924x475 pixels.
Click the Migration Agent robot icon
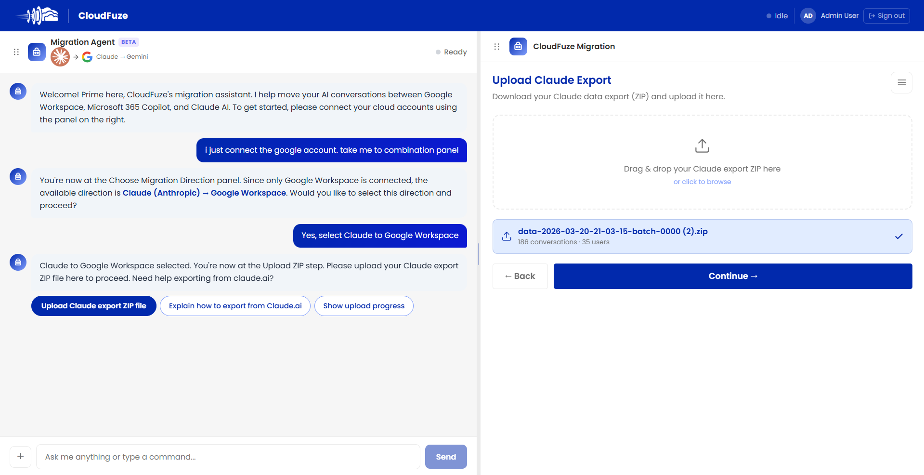click(x=37, y=52)
